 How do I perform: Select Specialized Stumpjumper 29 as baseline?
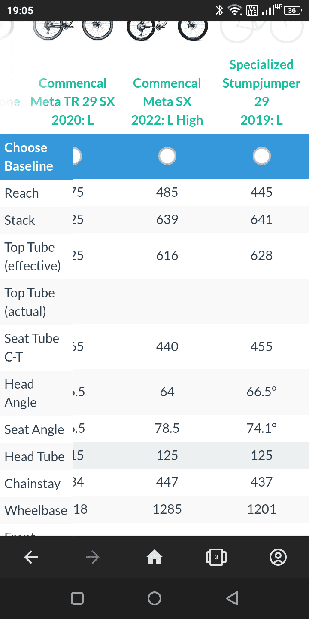point(262,156)
